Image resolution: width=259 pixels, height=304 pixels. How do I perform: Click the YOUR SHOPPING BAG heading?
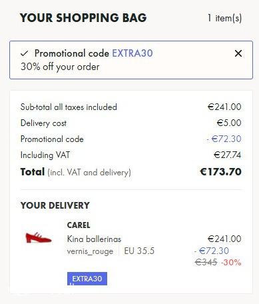point(83,18)
